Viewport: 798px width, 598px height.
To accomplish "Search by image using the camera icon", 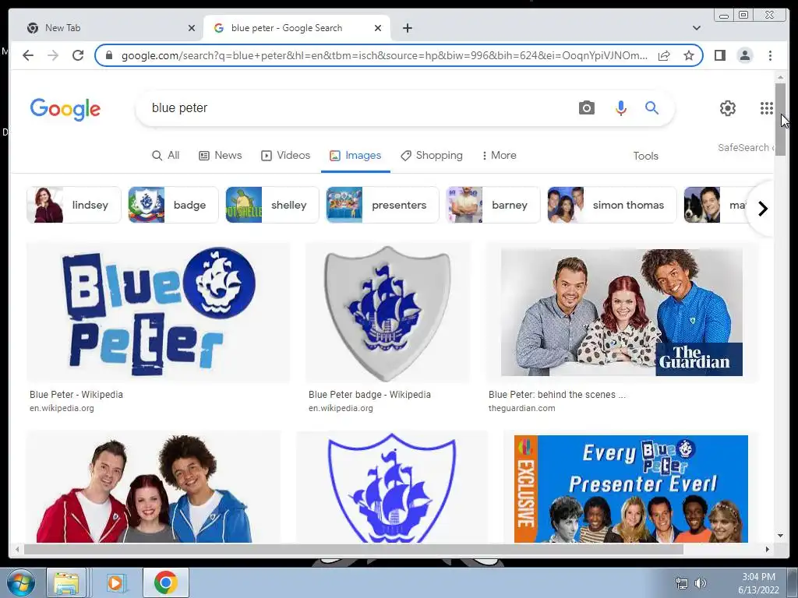I will click(586, 107).
